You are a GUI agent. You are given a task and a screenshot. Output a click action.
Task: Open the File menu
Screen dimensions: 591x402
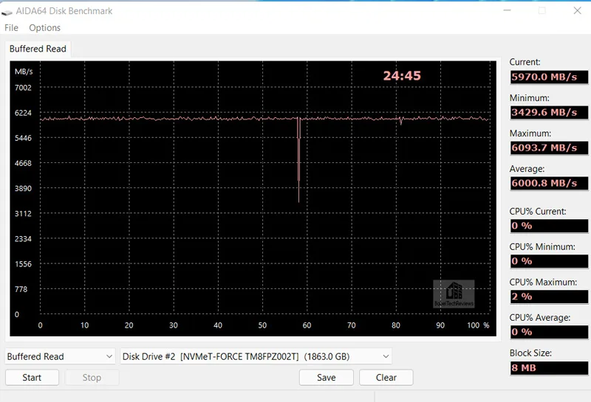11,28
